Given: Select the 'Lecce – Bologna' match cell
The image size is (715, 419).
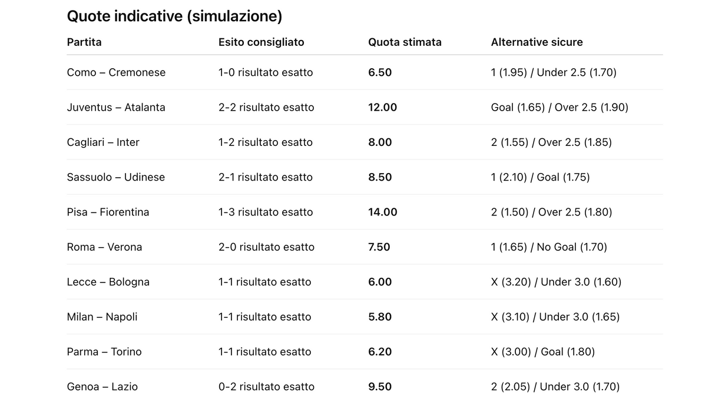Looking at the screenshot, I should pyautogui.click(x=108, y=282).
